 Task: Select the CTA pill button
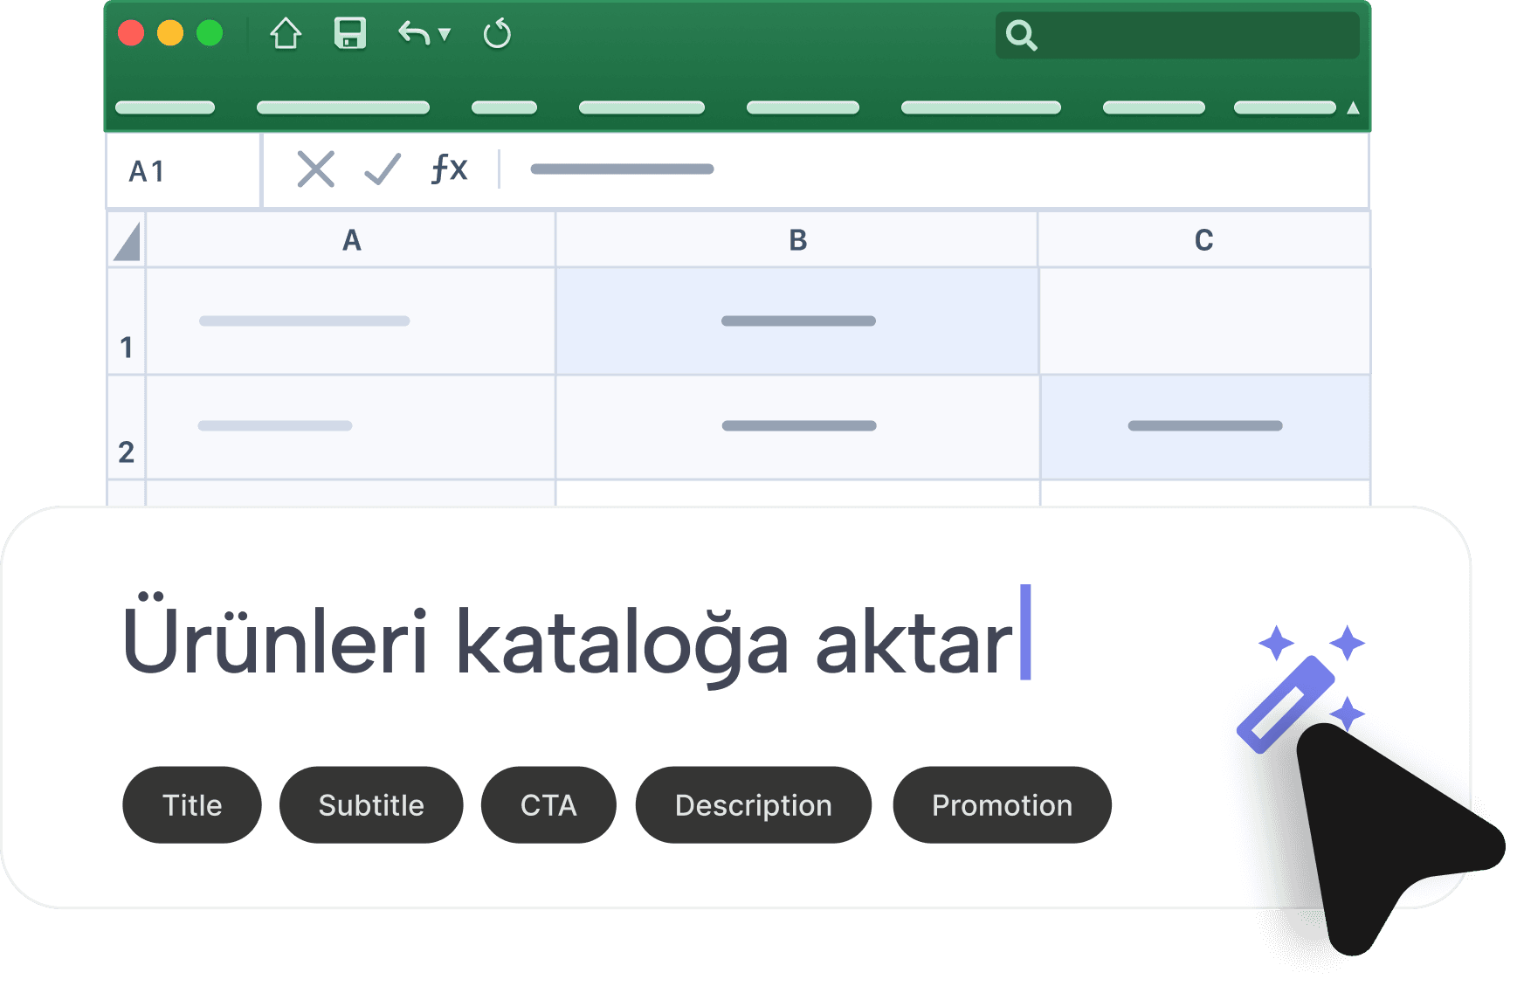[548, 805]
